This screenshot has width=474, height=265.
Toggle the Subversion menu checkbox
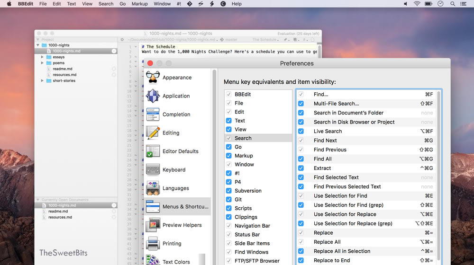point(229,190)
